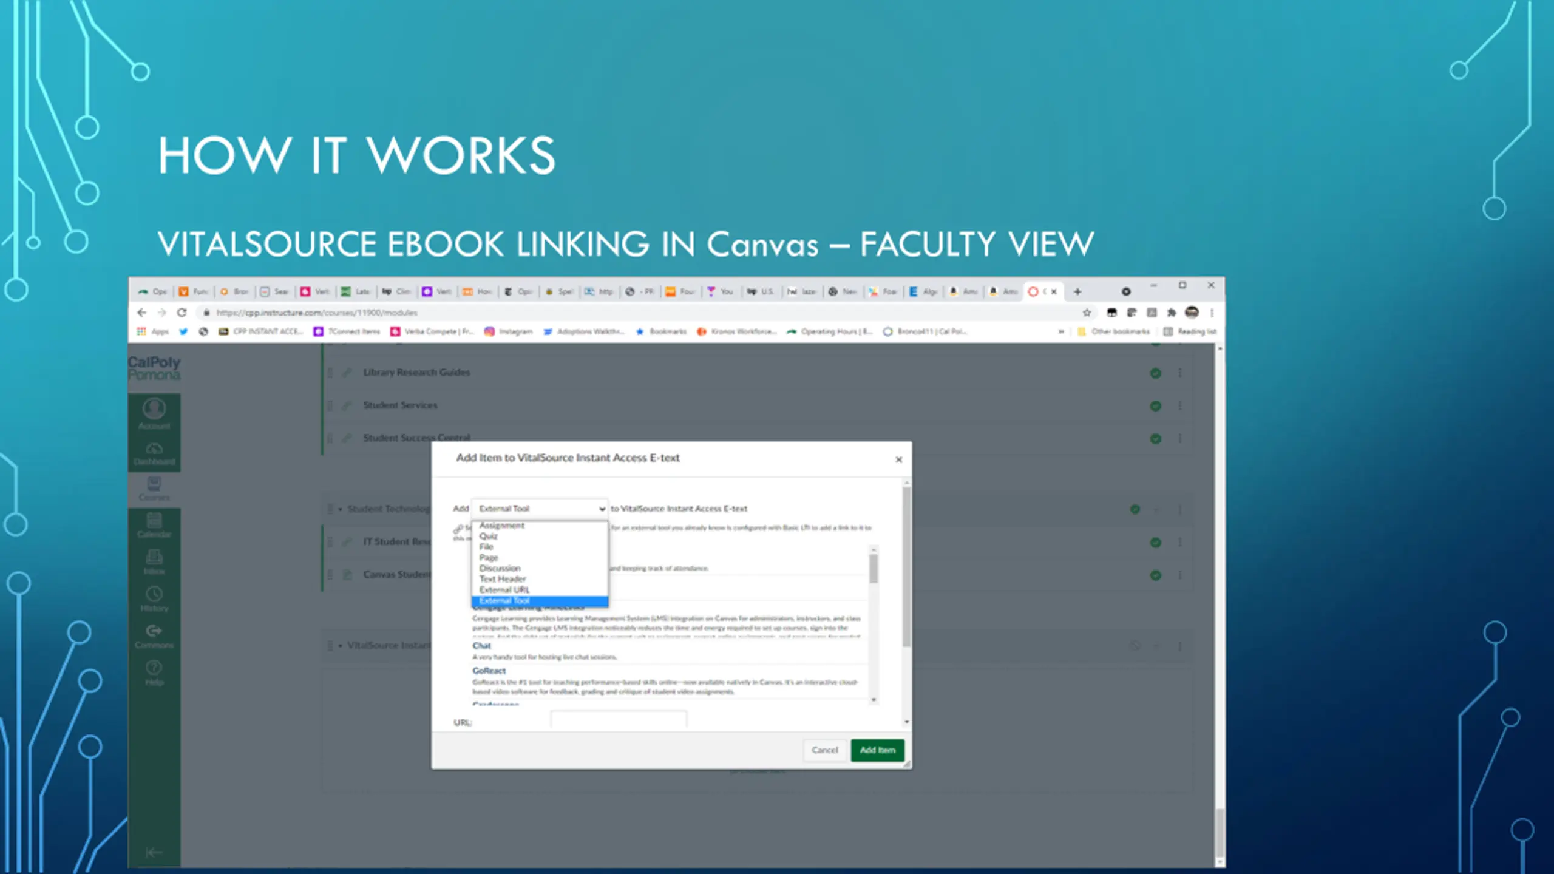Viewport: 1554px width, 874px height.
Task: Open the Commons icon in Canvas sidebar
Action: pos(154,636)
